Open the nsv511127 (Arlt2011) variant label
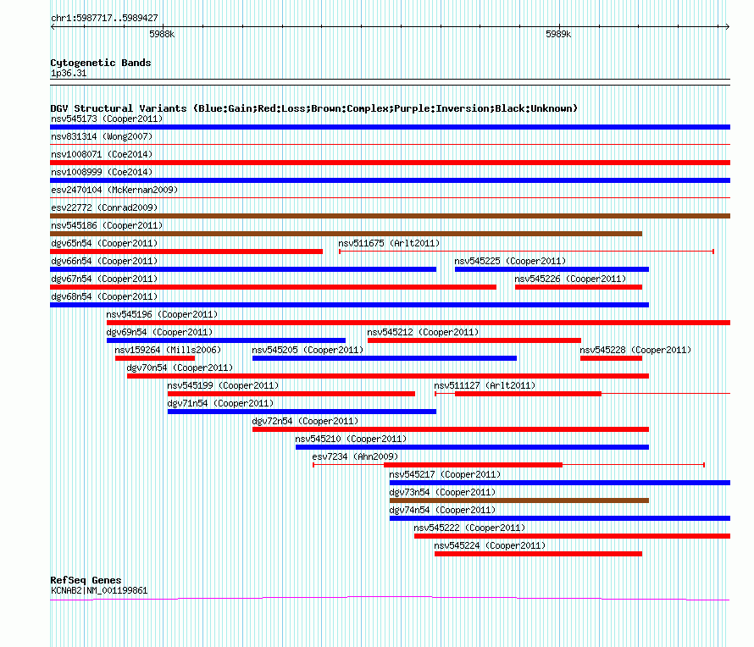This screenshot has height=647, width=754. click(485, 385)
